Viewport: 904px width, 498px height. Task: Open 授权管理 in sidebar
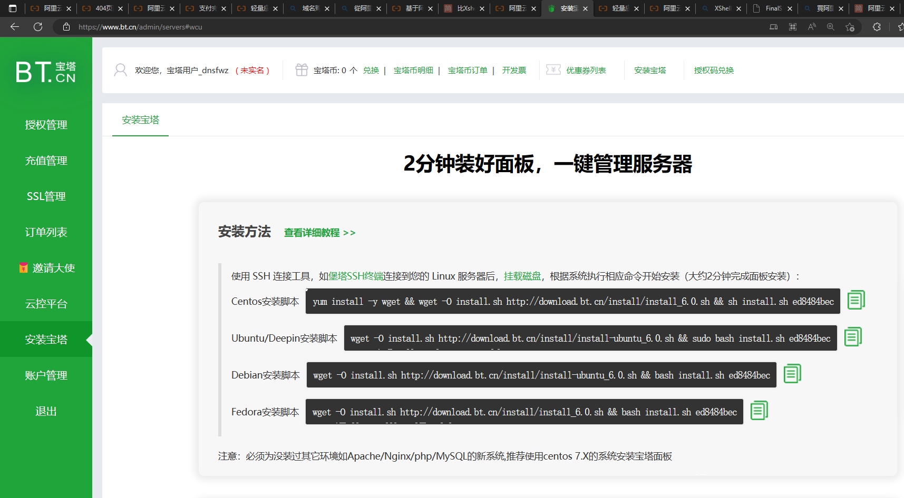coord(46,125)
